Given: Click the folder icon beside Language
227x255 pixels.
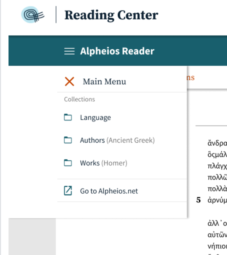Looking at the screenshot, I should click(68, 117).
